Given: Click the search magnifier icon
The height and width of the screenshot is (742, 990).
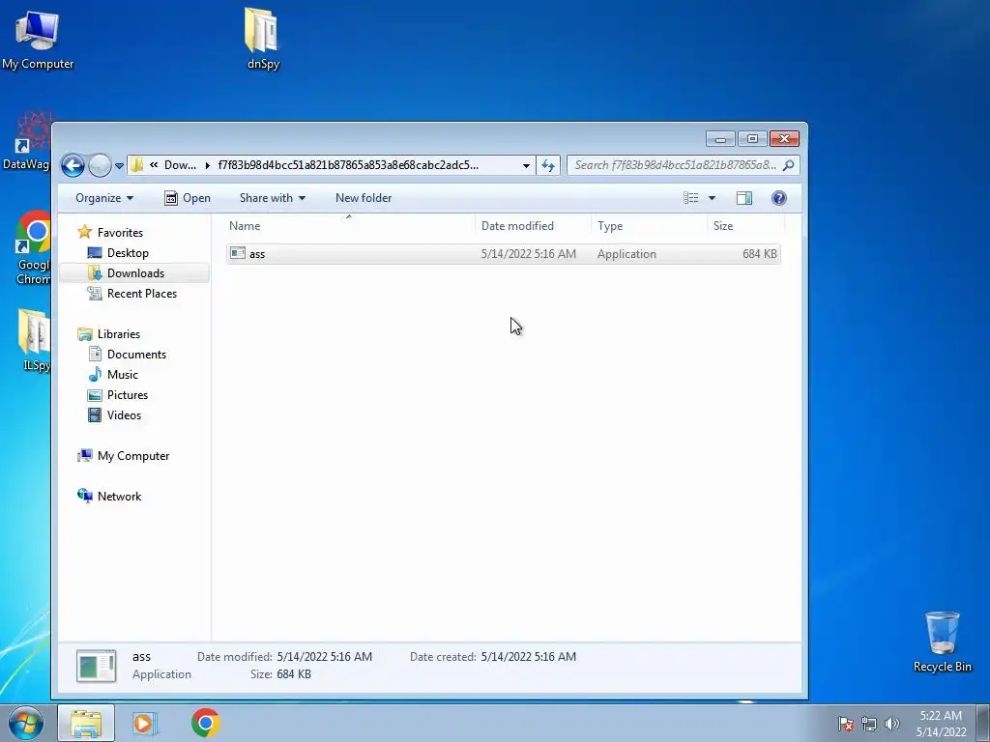Looking at the screenshot, I should [789, 165].
